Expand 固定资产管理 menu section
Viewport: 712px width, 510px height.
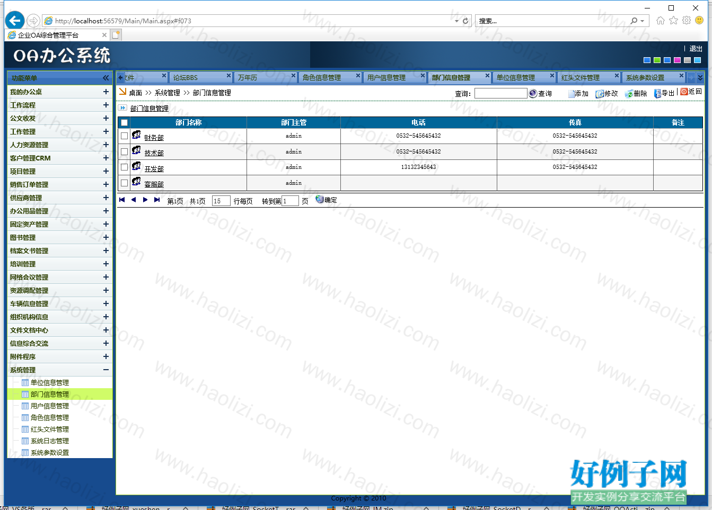[x=106, y=224]
